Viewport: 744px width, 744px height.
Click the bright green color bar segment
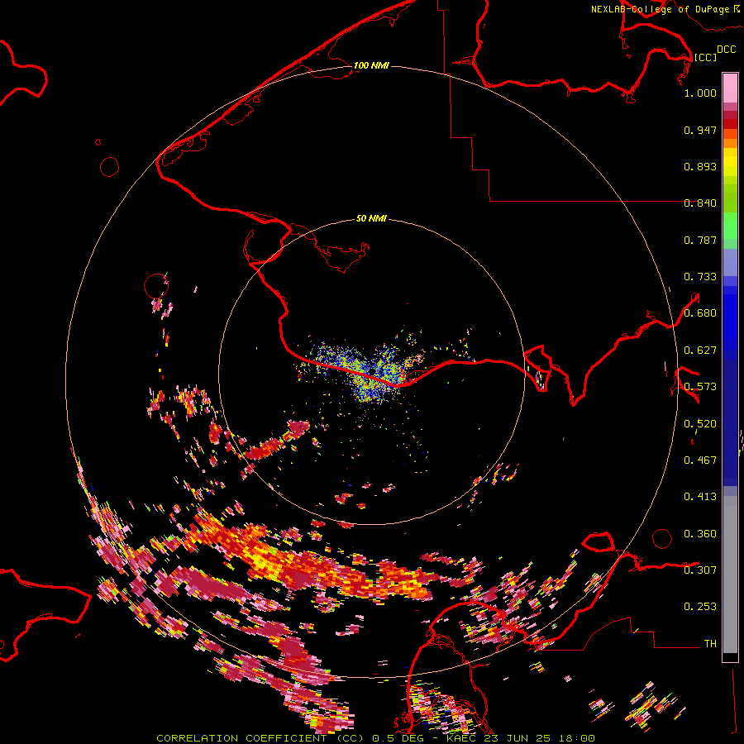pos(730,226)
